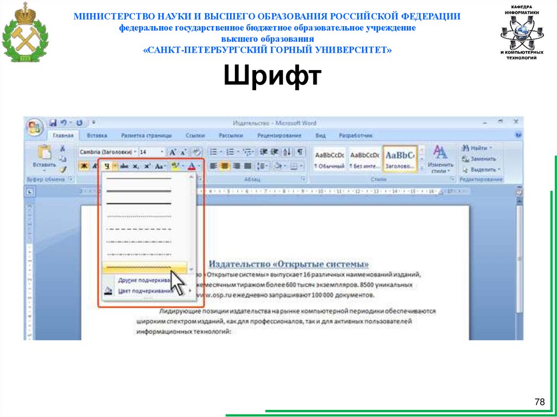Open Вид tab
Screen dimensions: 557x417
tap(320, 136)
